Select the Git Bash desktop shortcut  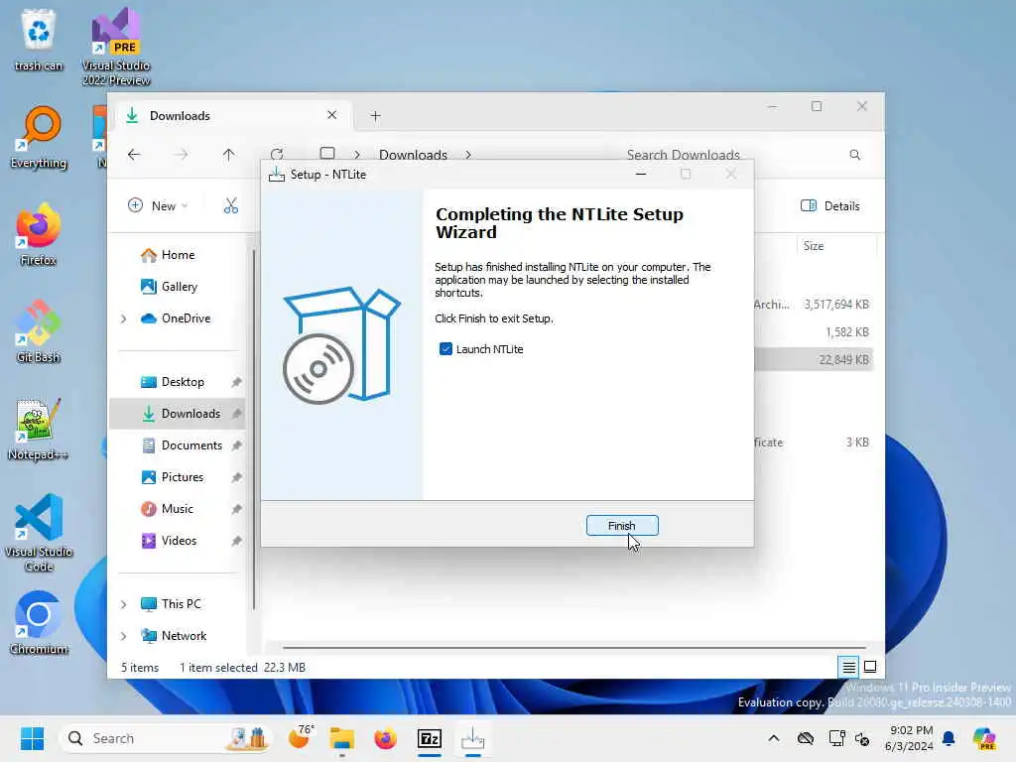[x=39, y=331]
